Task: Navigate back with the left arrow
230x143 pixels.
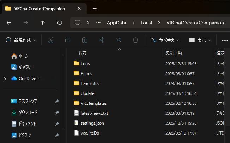Action: (9, 23)
